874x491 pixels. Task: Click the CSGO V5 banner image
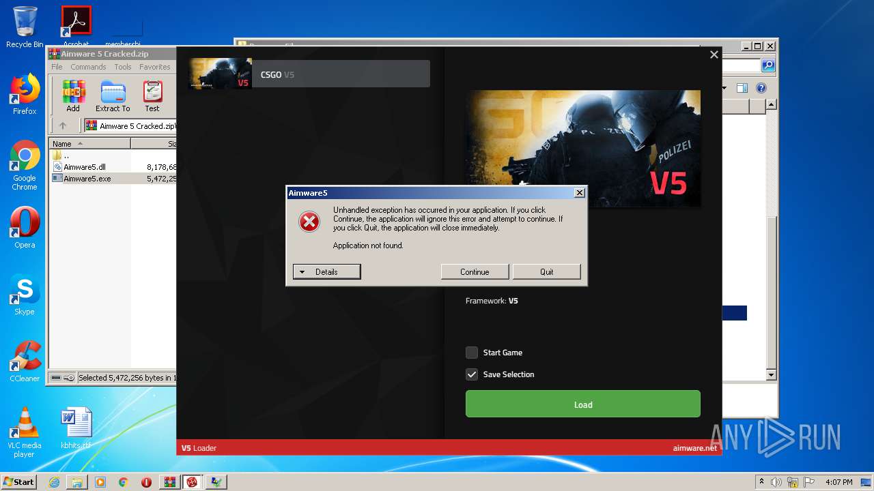point(582,149)
